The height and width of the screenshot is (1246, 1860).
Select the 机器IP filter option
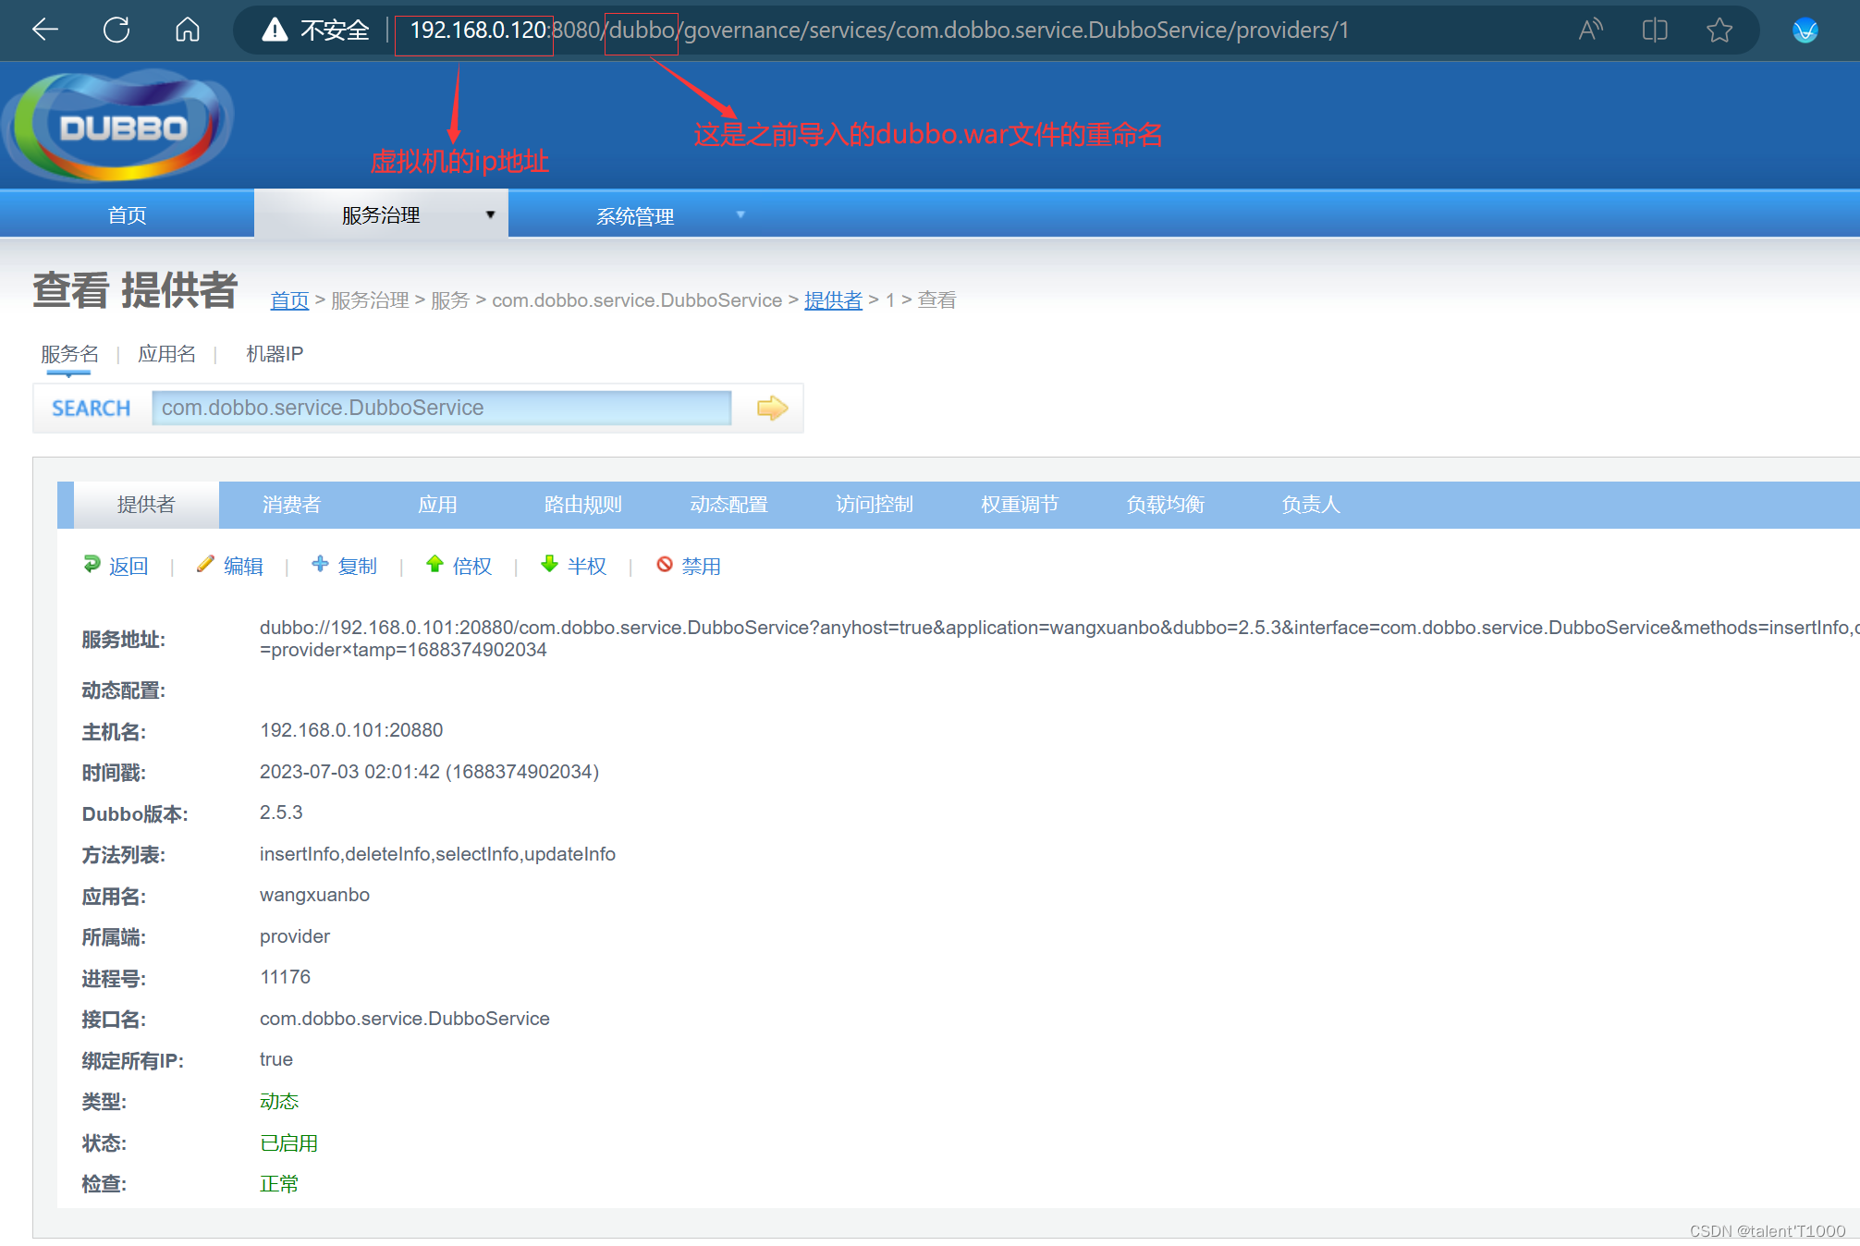point(274,353)
